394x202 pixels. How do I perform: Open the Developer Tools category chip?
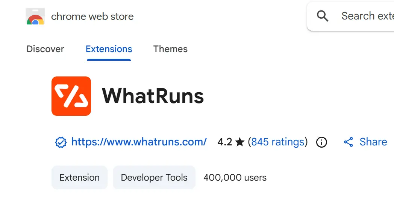154,177
